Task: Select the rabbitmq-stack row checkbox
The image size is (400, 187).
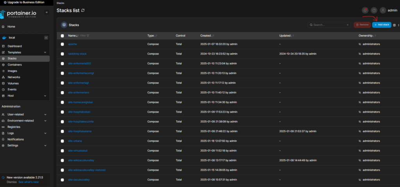Action: [62, 54]
